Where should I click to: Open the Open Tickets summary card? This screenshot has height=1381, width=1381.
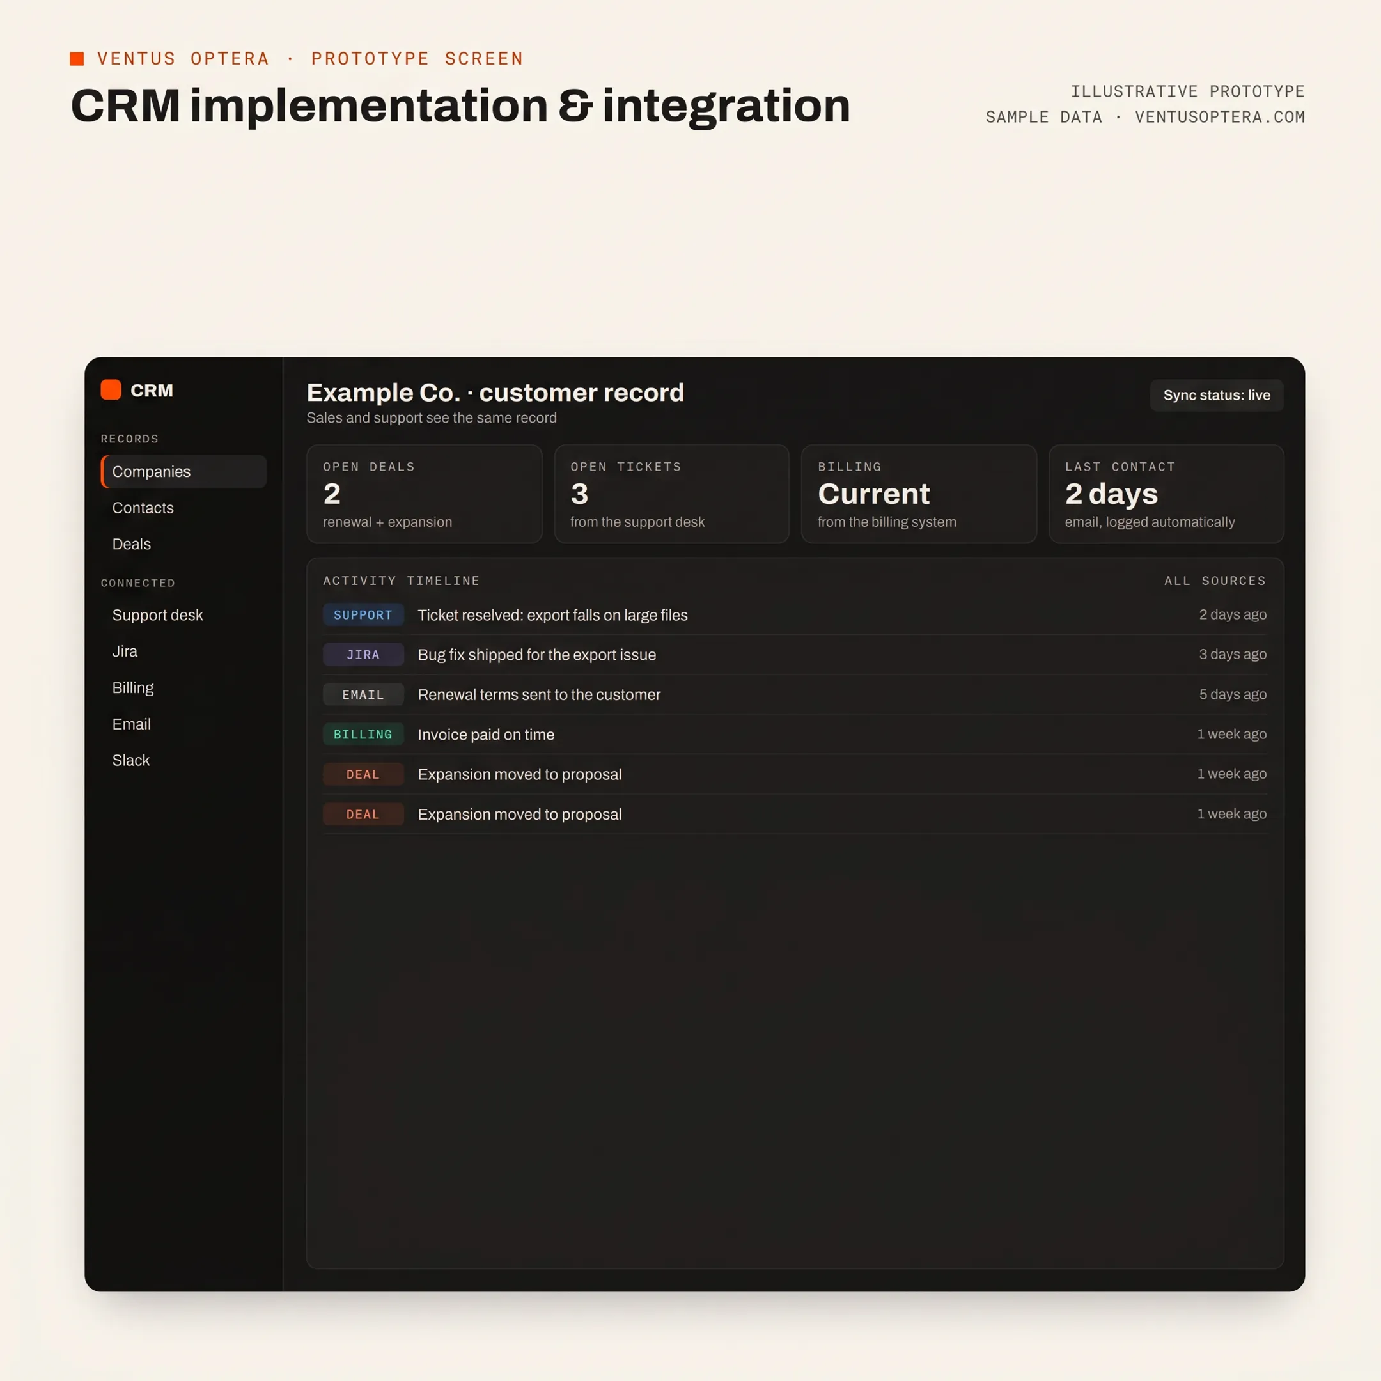(x=671, y=494)
